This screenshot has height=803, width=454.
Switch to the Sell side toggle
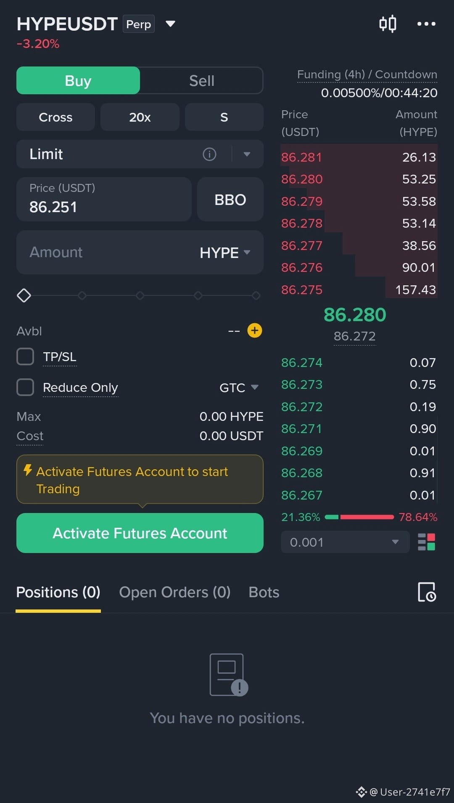pyautogui.click(x=202, y=80)
